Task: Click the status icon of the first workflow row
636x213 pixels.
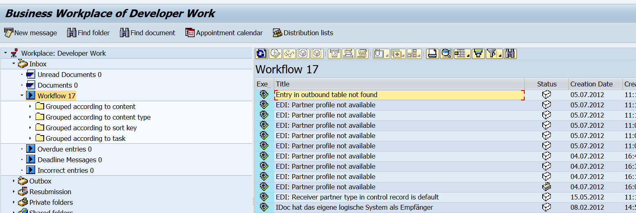Action: point(546,95)
